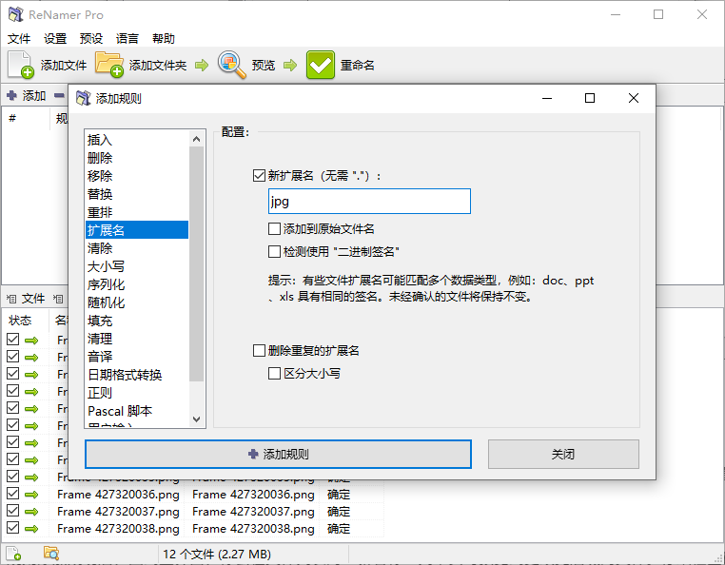Uncheck the 新扩展名 checkbox

pos(259,176)
